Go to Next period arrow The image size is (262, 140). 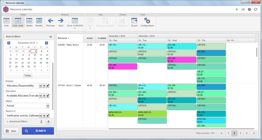61,22
